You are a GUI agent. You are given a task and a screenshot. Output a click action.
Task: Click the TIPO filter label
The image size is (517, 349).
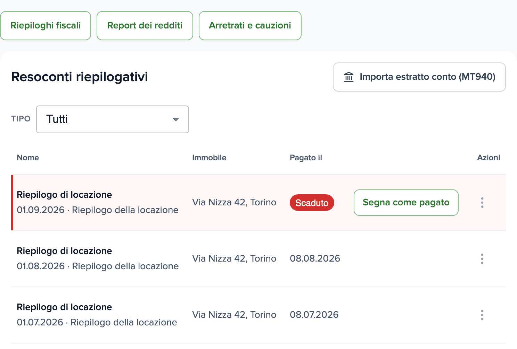21,119
